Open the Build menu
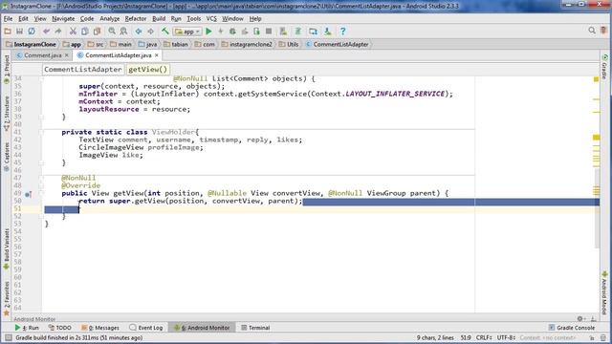Image resolution: width=612 pixels, height=344 pixels. 159,19
